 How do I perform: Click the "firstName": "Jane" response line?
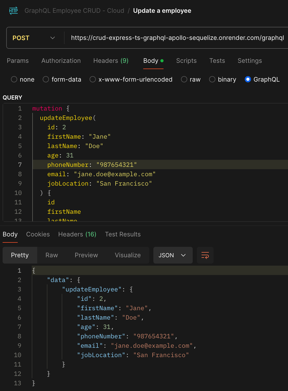[114, 308]
